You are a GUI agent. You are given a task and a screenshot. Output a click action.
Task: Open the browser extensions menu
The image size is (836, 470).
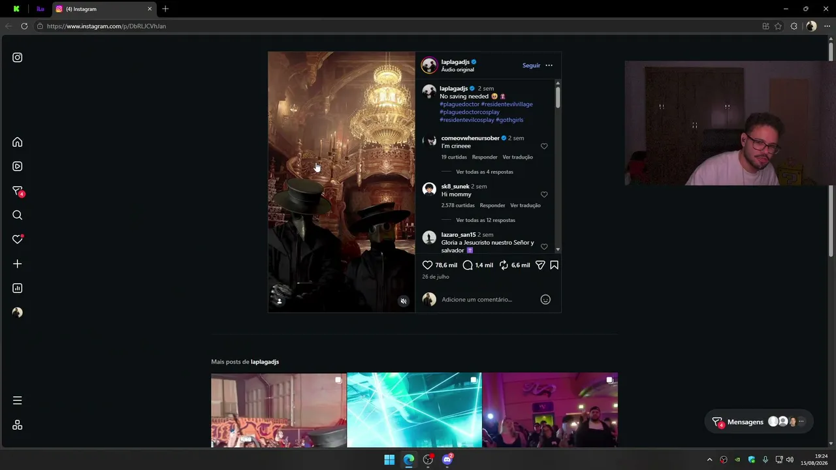coord(794,26)
